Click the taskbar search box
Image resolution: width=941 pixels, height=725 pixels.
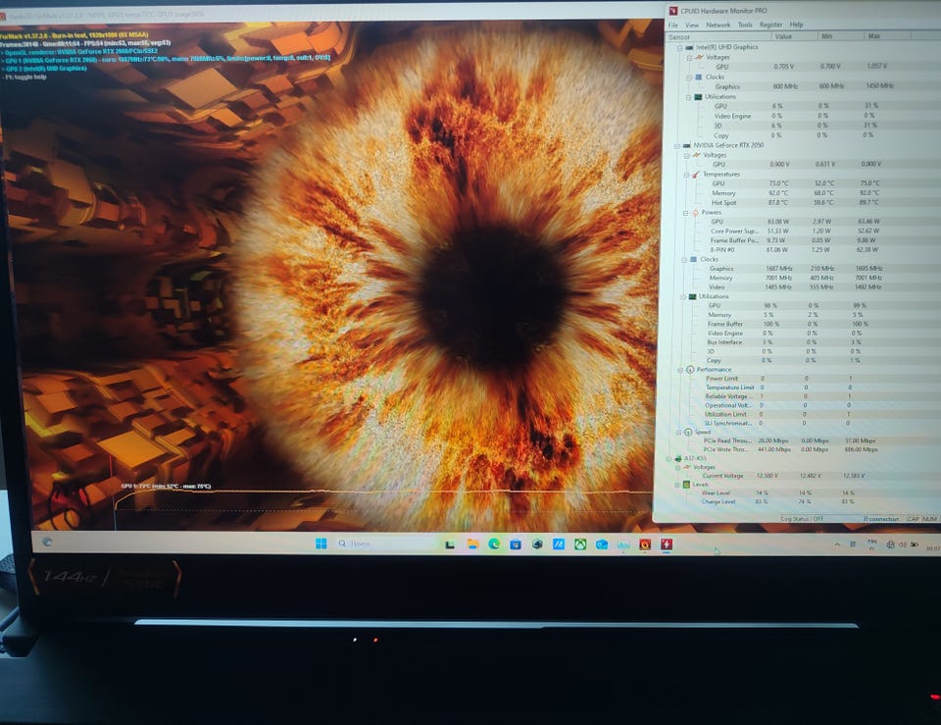(385, 544)
